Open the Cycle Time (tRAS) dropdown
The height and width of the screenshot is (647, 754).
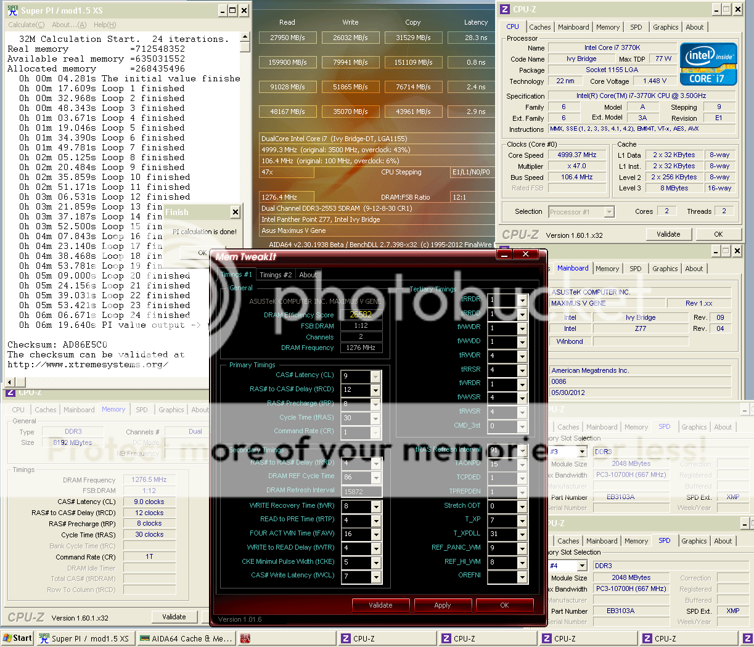point(375,418)
